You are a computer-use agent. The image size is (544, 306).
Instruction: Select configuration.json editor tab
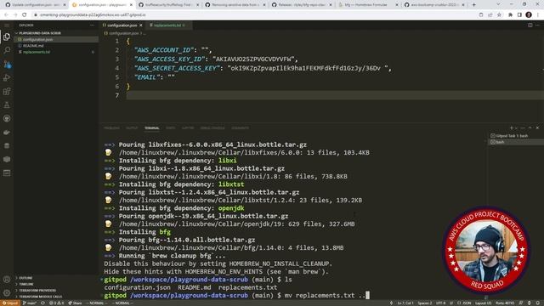(122, 25)
